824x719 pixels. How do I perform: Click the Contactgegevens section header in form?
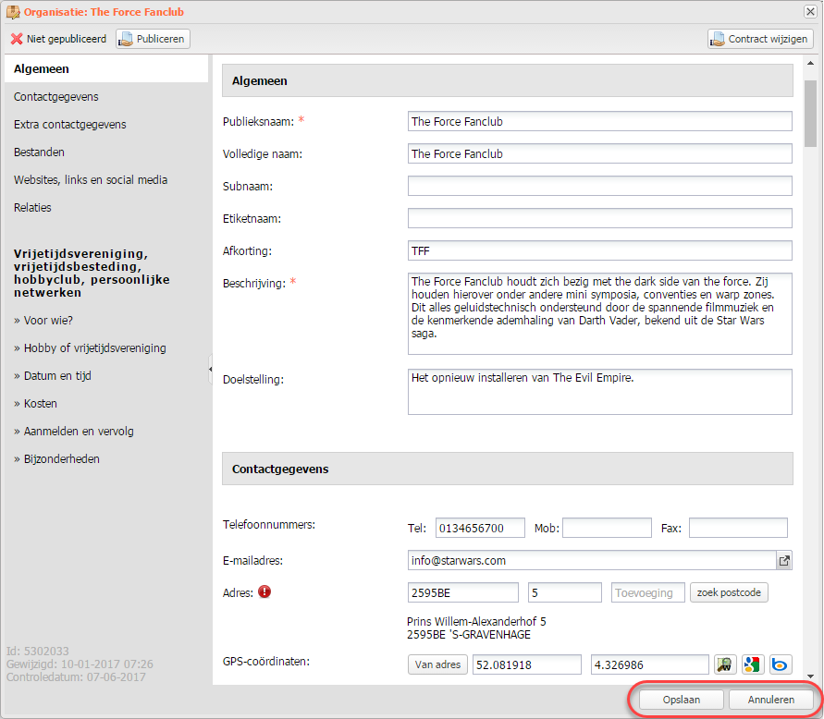pyautogui.click(x=508, y=469)
